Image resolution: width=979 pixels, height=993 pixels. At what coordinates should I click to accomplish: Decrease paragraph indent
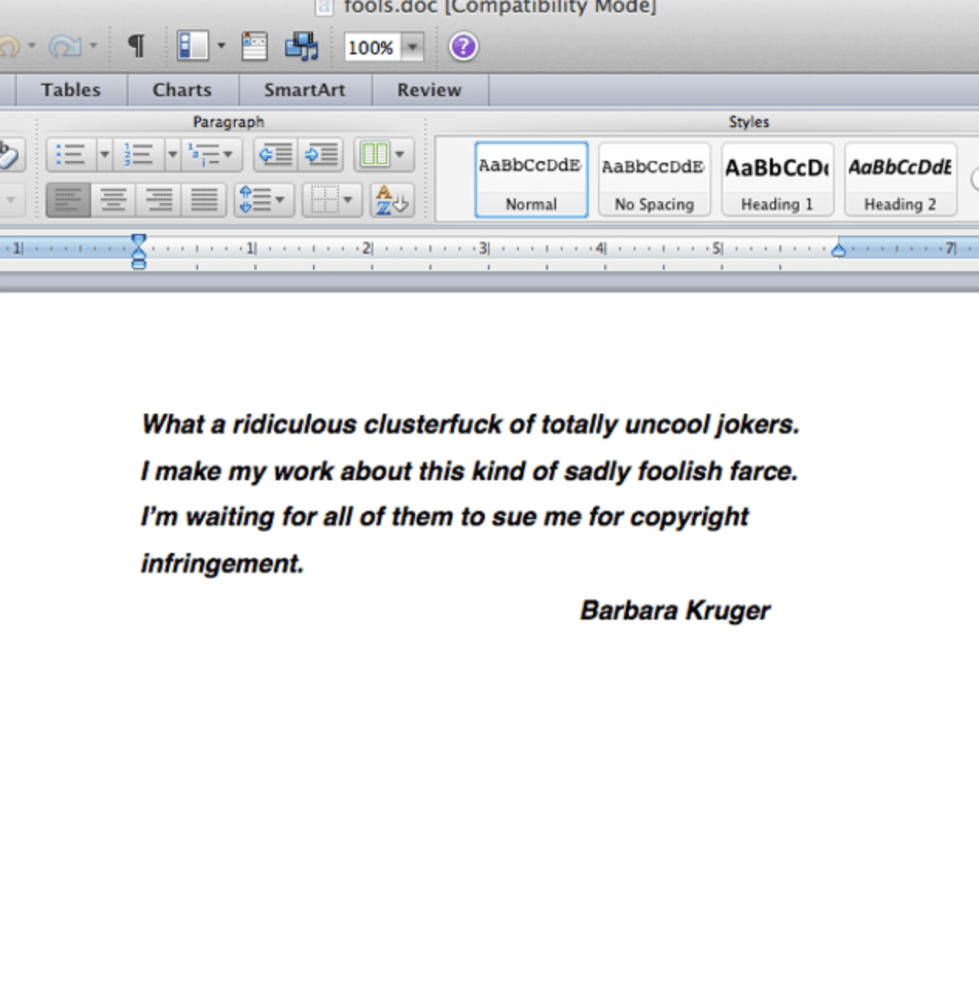click(276, 155)
